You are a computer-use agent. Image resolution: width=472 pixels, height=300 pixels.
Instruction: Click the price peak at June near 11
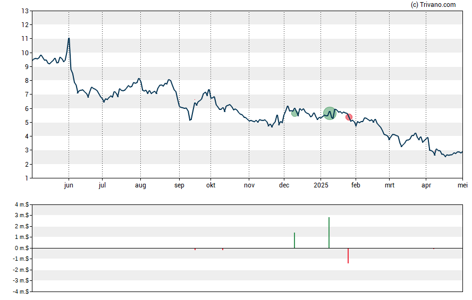click(69, 38)
